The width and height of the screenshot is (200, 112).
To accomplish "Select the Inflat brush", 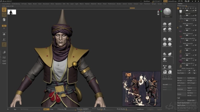I will [x=165, y=30].
